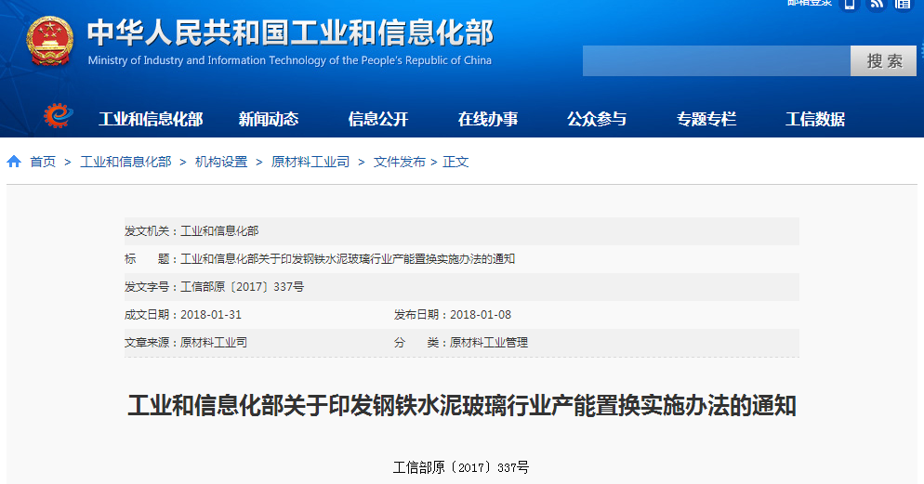Open the 公众参与 menu item
The width and height of the screenshot is (924, 484).
[597, 119]
